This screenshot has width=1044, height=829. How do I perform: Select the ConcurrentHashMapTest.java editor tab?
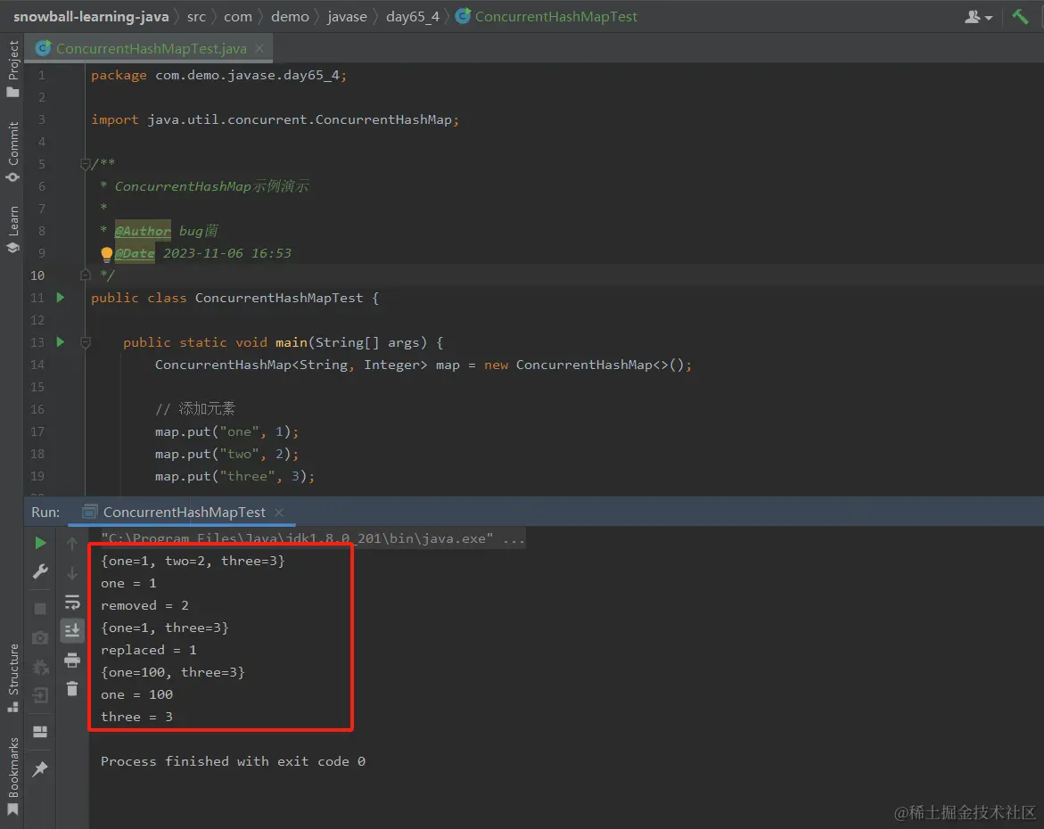pyautogui.click(x=151, y=49)
